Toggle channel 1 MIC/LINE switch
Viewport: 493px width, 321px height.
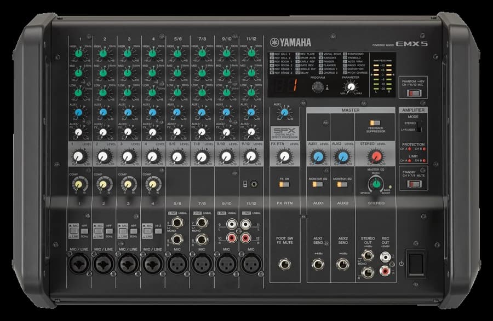[x=73, y=231]
